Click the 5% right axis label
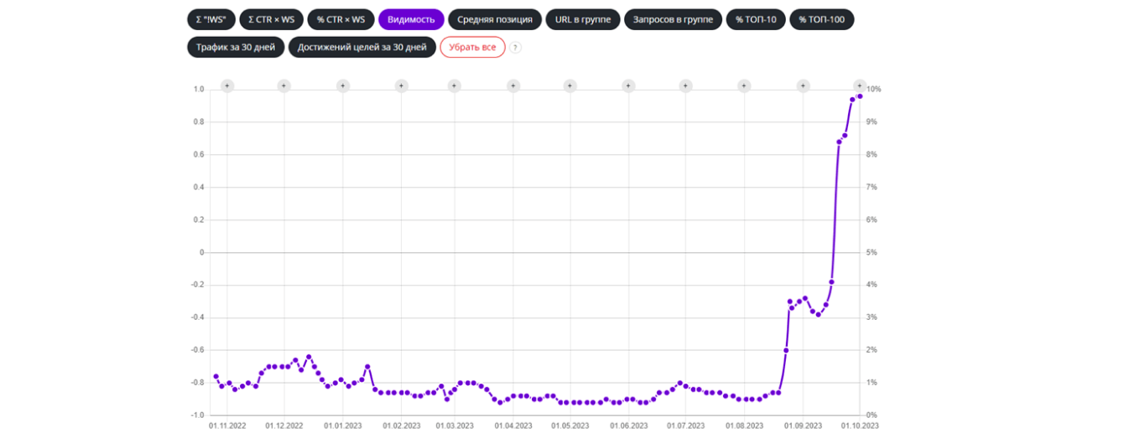Screen dimensions: 1124x433 point(872,252)
